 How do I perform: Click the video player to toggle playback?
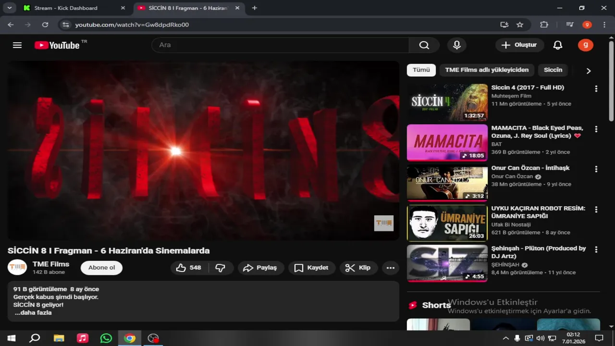click(x=203, y=150)
